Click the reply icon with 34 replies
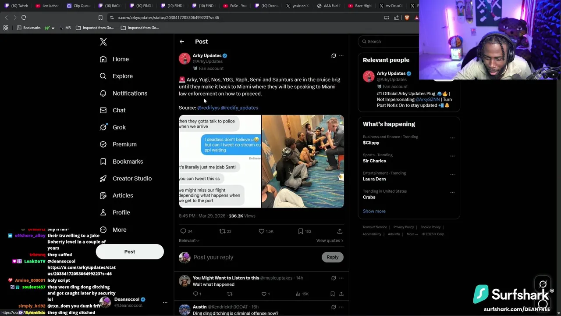This screenshot has width=561, height=316. pos(186,231)
